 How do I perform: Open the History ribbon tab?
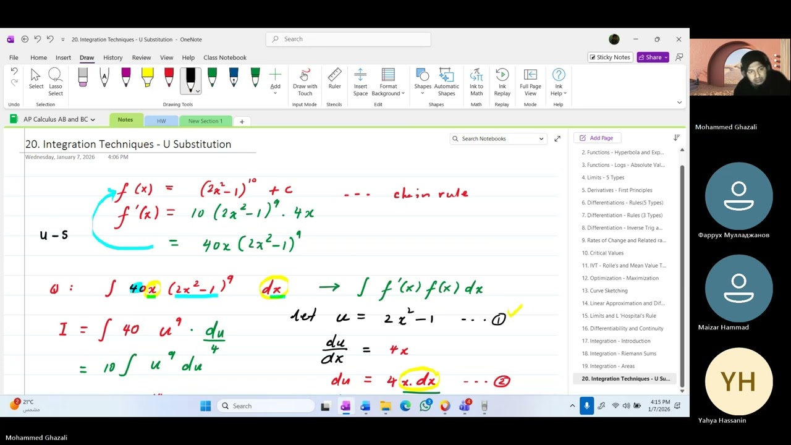pyautogui.click(x=112, y=57)
